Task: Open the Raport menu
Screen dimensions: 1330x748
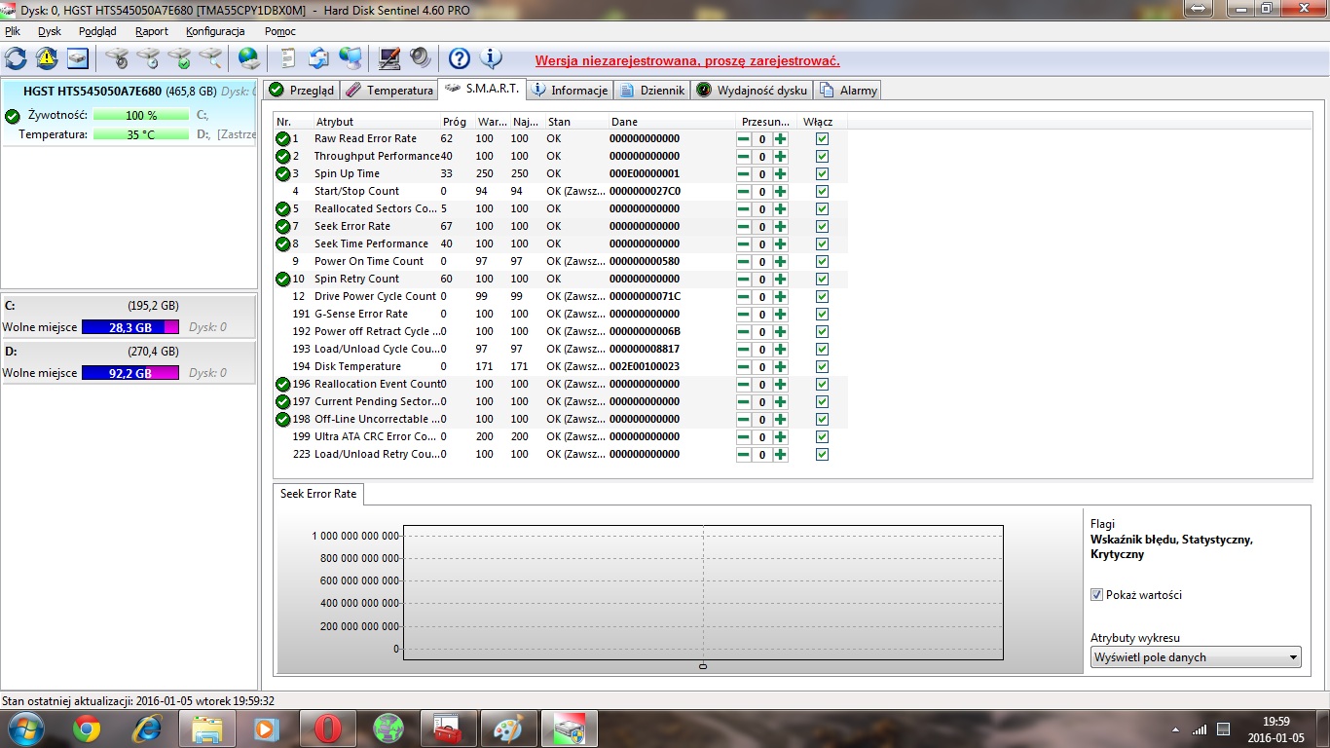Action: click(x=152, y=31)
